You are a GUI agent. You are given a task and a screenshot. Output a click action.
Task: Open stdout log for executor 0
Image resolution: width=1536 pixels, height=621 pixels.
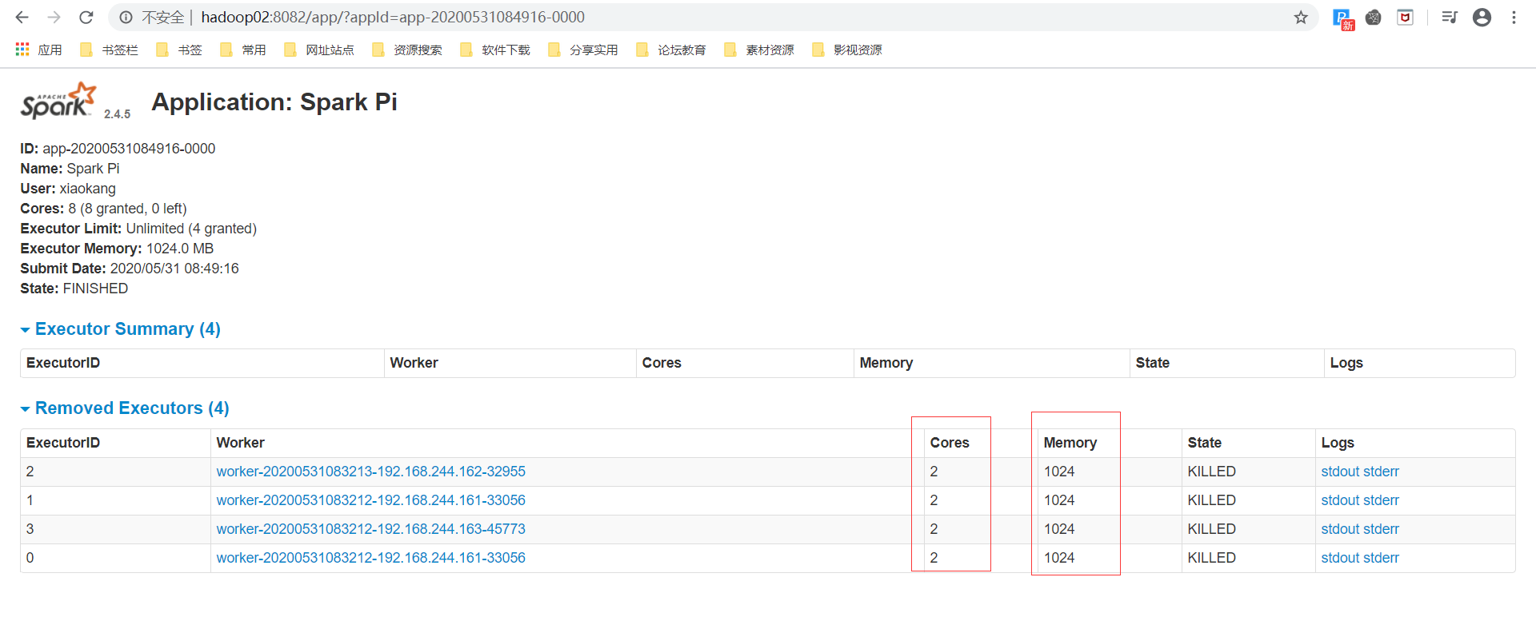(x=1341, y=558)
